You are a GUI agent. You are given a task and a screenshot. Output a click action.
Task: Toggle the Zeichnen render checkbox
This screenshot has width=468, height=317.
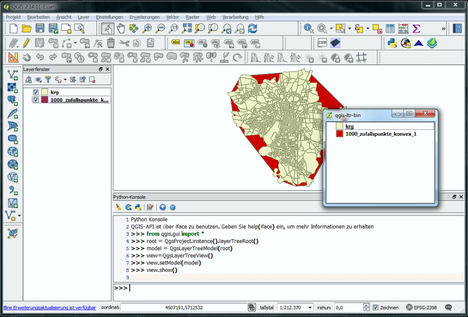(x=376, y=307)
